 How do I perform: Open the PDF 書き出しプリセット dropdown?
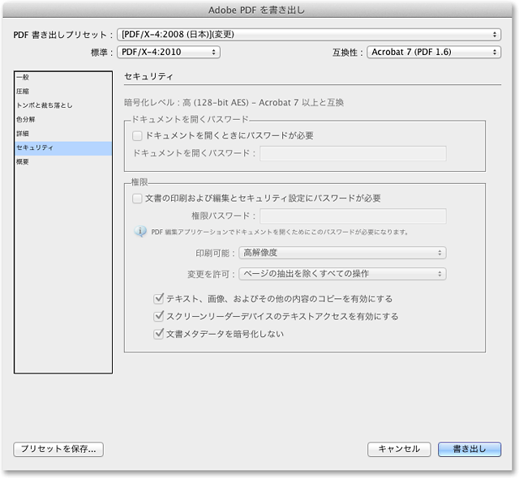[308, 34]
